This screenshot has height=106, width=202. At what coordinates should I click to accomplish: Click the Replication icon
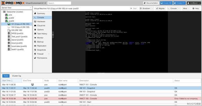(35, 46)
